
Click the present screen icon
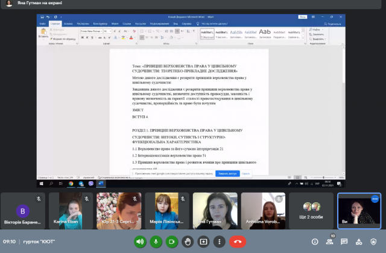pos(203,242)
